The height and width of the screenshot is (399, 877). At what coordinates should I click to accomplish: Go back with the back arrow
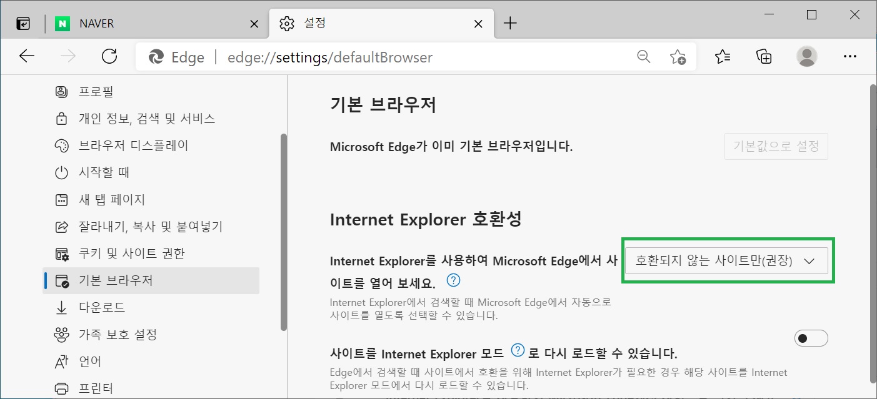click(27, 57)
